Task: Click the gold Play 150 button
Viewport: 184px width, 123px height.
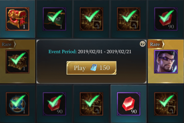Action: [x=91, y=68]
